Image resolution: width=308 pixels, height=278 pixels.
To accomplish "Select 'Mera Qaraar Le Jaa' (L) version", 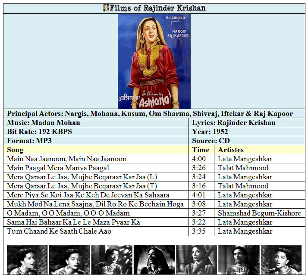I will (x=82, y=177).
